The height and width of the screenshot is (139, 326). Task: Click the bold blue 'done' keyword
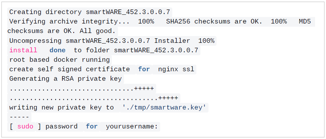coord(57,50)
